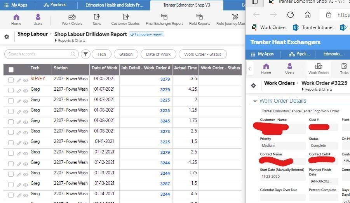Click the site lock icon in address bar

click(328, 15)
